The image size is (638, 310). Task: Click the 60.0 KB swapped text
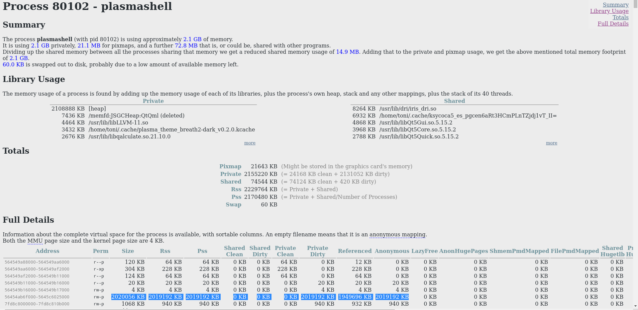(x=13, y=64)
